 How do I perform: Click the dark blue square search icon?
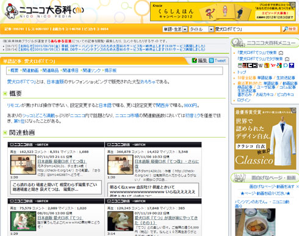pyautogui.click(x=292, y=65)
